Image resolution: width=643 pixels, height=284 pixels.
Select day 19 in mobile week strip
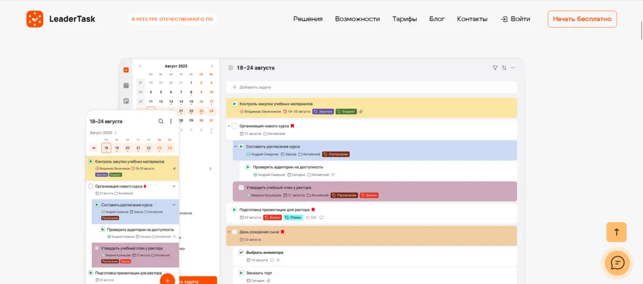click(x=117, y=148)
